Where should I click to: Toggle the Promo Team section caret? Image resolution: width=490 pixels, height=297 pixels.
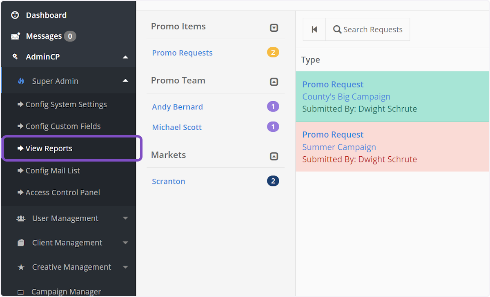pos(274,82)
